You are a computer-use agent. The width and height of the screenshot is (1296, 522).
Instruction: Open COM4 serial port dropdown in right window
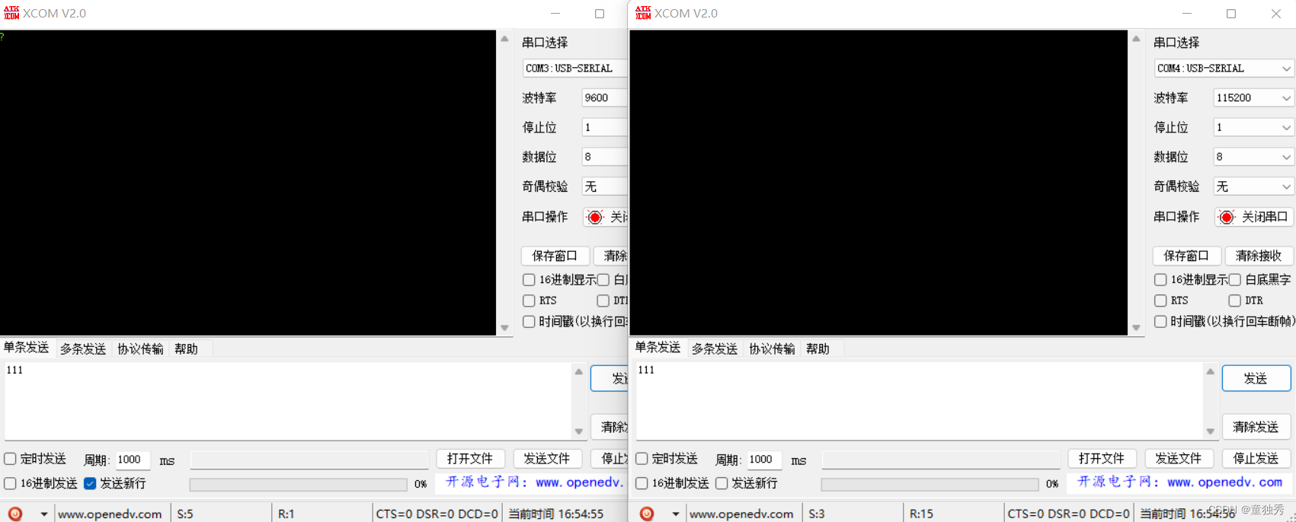point(1224,68)
